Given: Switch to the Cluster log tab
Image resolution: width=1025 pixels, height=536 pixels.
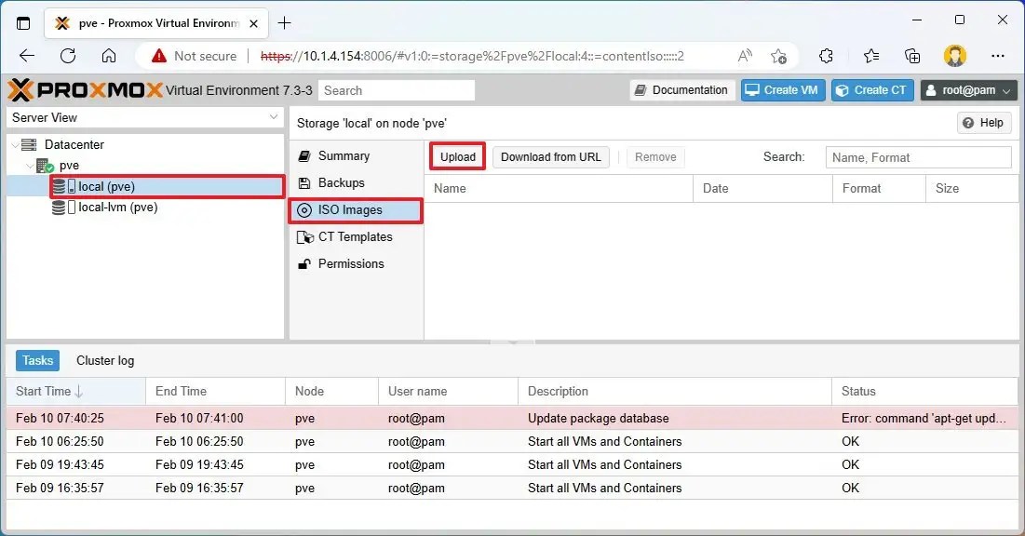Looking at the screenshot, I should coord(104,360).
